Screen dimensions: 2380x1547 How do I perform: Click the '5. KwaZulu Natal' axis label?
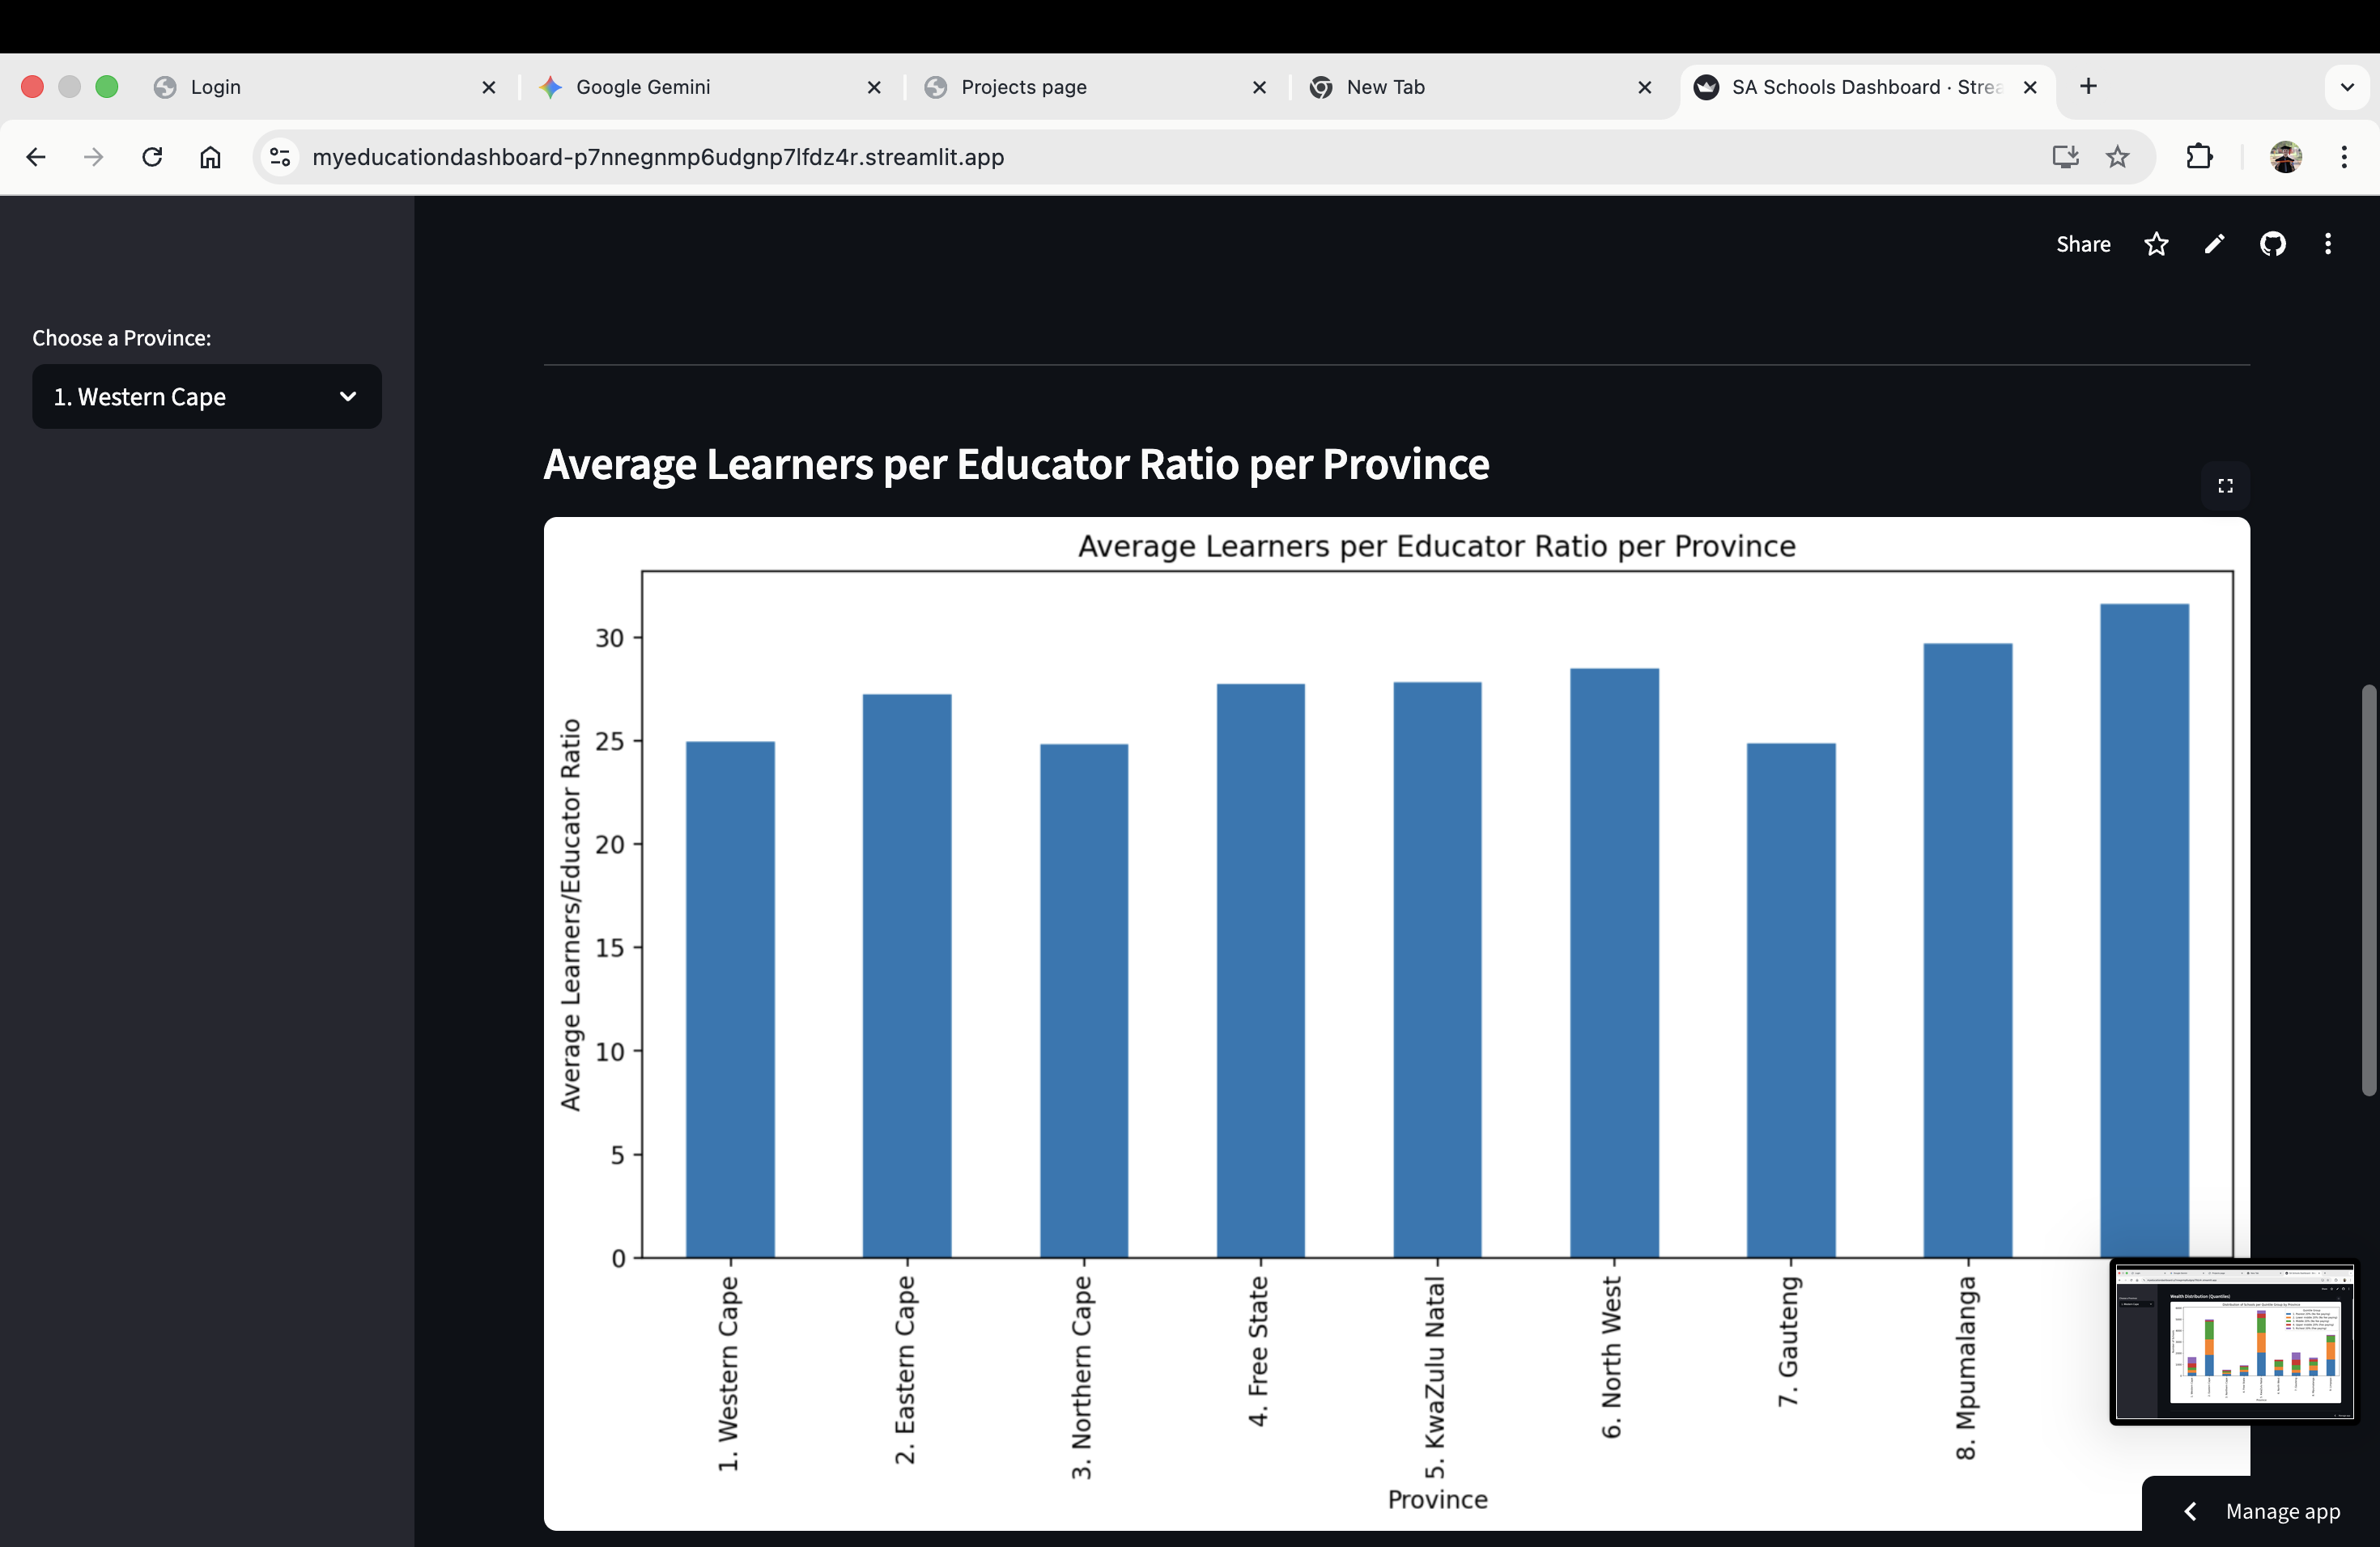coord(1435,1378)
